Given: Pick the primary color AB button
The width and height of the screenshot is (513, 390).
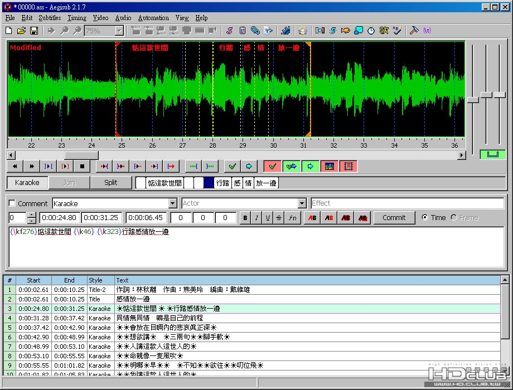Looking at the screenshot, I should (312, 218).
